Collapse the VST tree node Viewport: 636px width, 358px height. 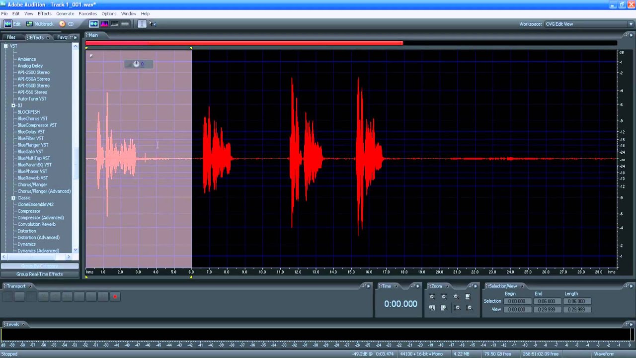pos(6,46)
